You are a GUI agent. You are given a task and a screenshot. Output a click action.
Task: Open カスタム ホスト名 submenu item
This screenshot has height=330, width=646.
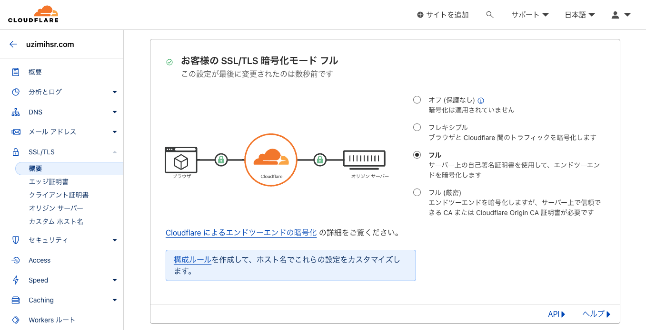(x=56, y=222)
